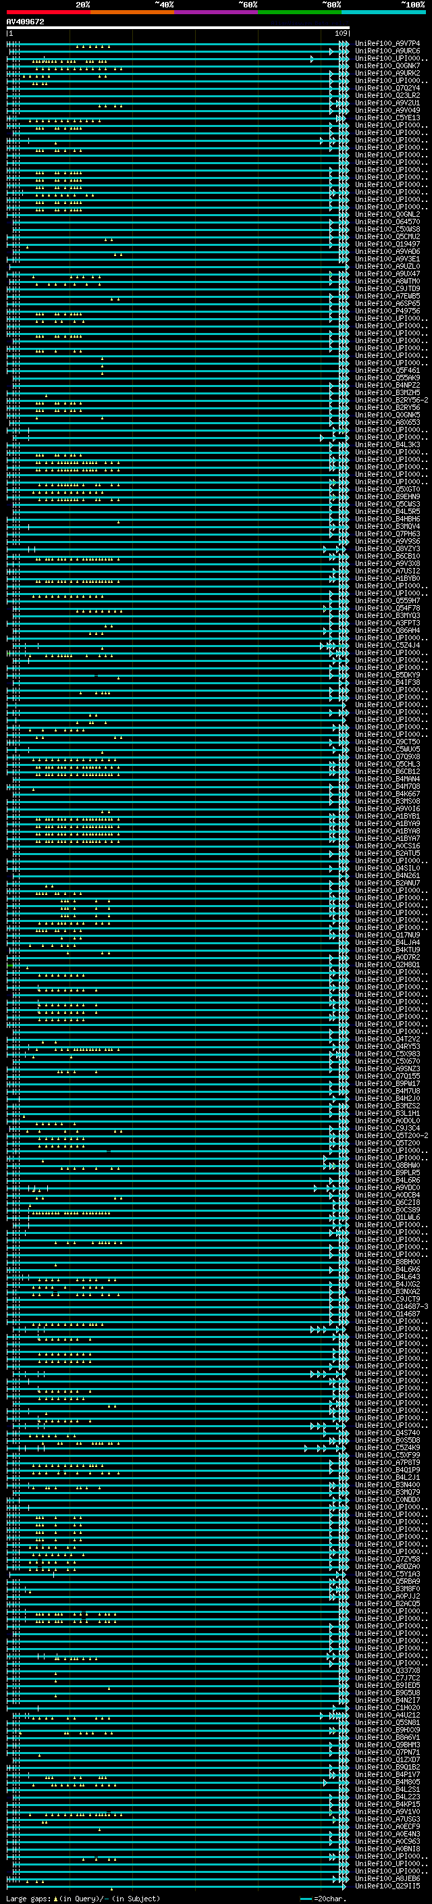Select hit UniRef100_B4NPZ2

coord(387,385)
